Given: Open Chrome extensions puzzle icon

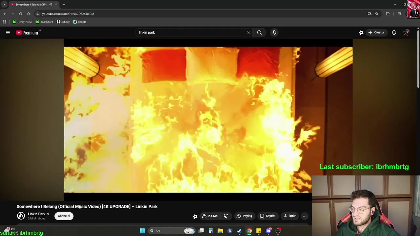Looking at the screenshot, I should pos(388,14).
